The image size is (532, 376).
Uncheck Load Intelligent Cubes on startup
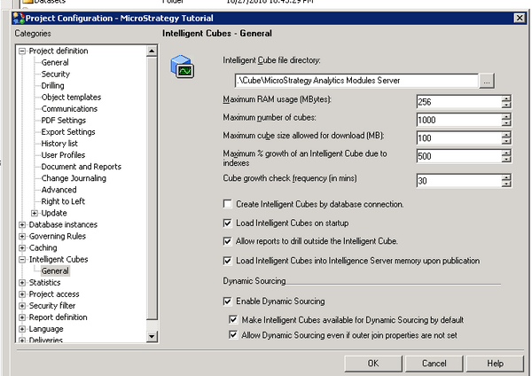click(228, 223)
